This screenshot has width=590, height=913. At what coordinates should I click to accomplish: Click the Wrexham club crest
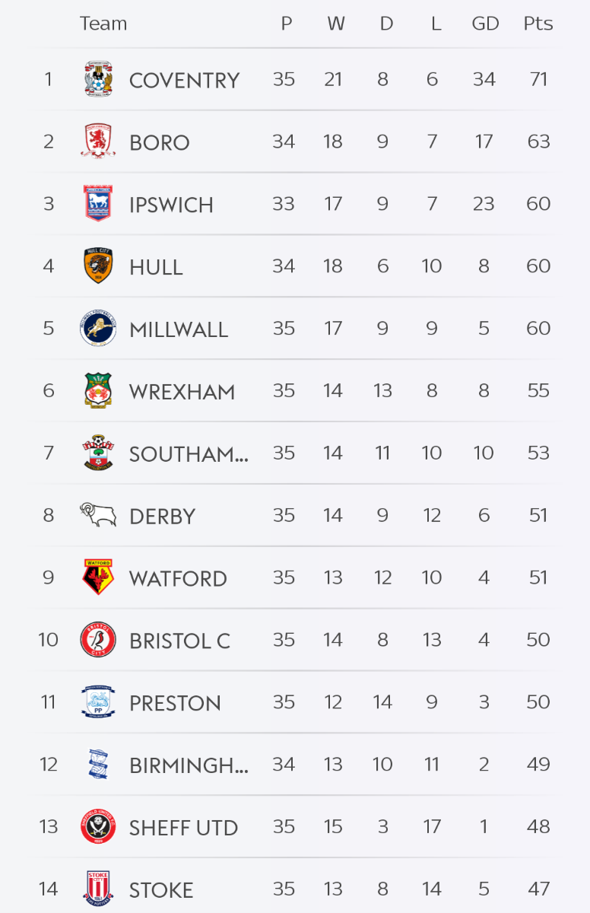coord(98,391)
